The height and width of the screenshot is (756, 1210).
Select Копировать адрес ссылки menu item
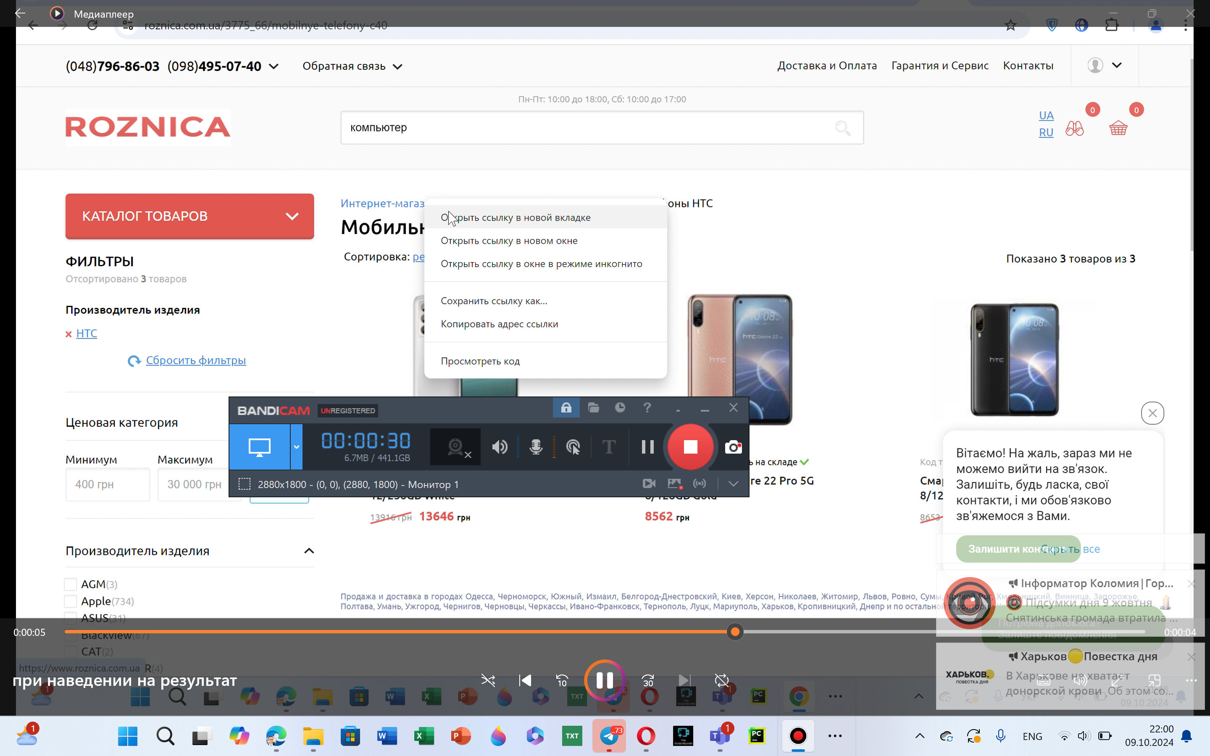(x=499, y=324)
